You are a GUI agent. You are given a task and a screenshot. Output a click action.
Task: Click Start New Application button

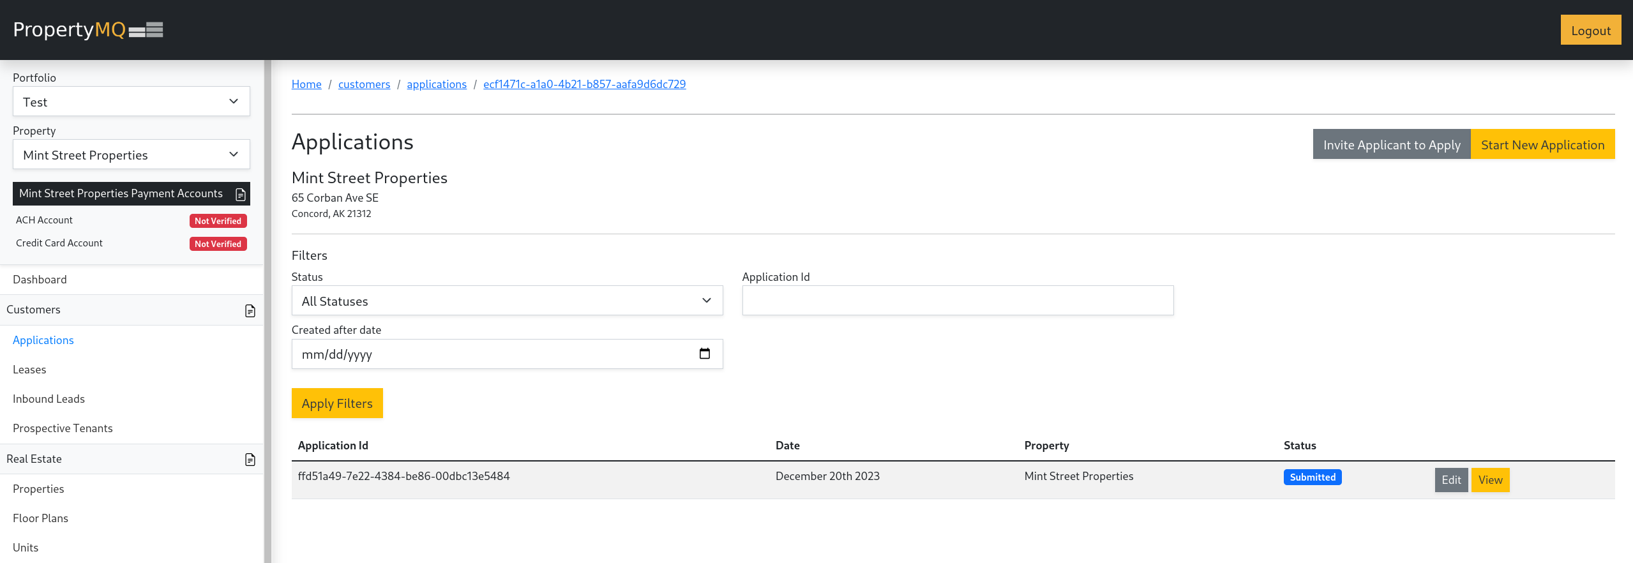(x=1542, y=145)
